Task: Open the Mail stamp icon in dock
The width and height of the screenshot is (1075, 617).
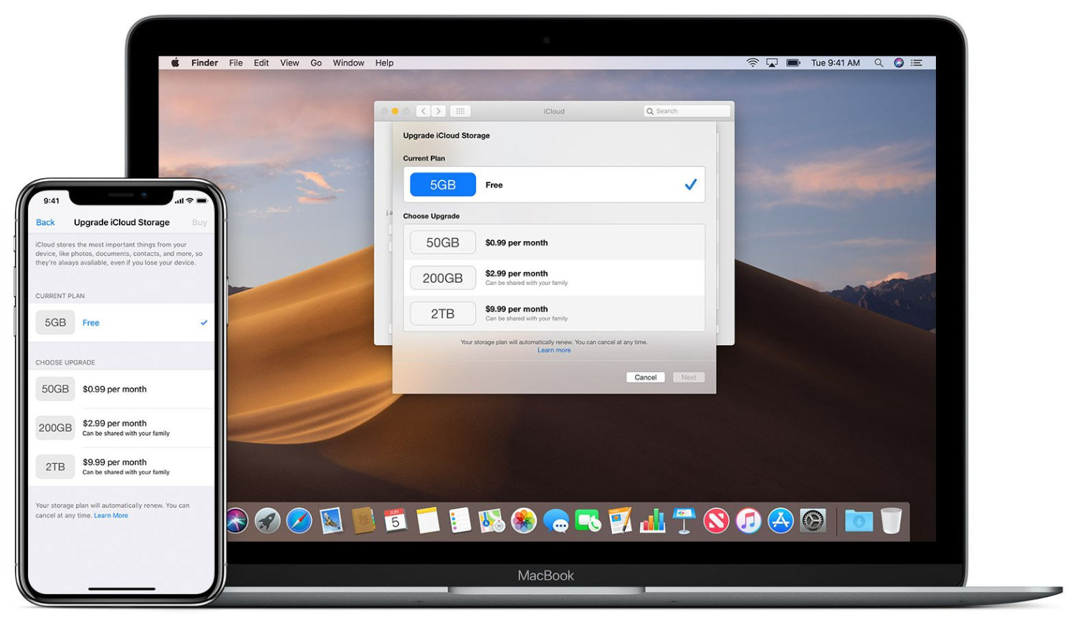Action: (331, 521)
